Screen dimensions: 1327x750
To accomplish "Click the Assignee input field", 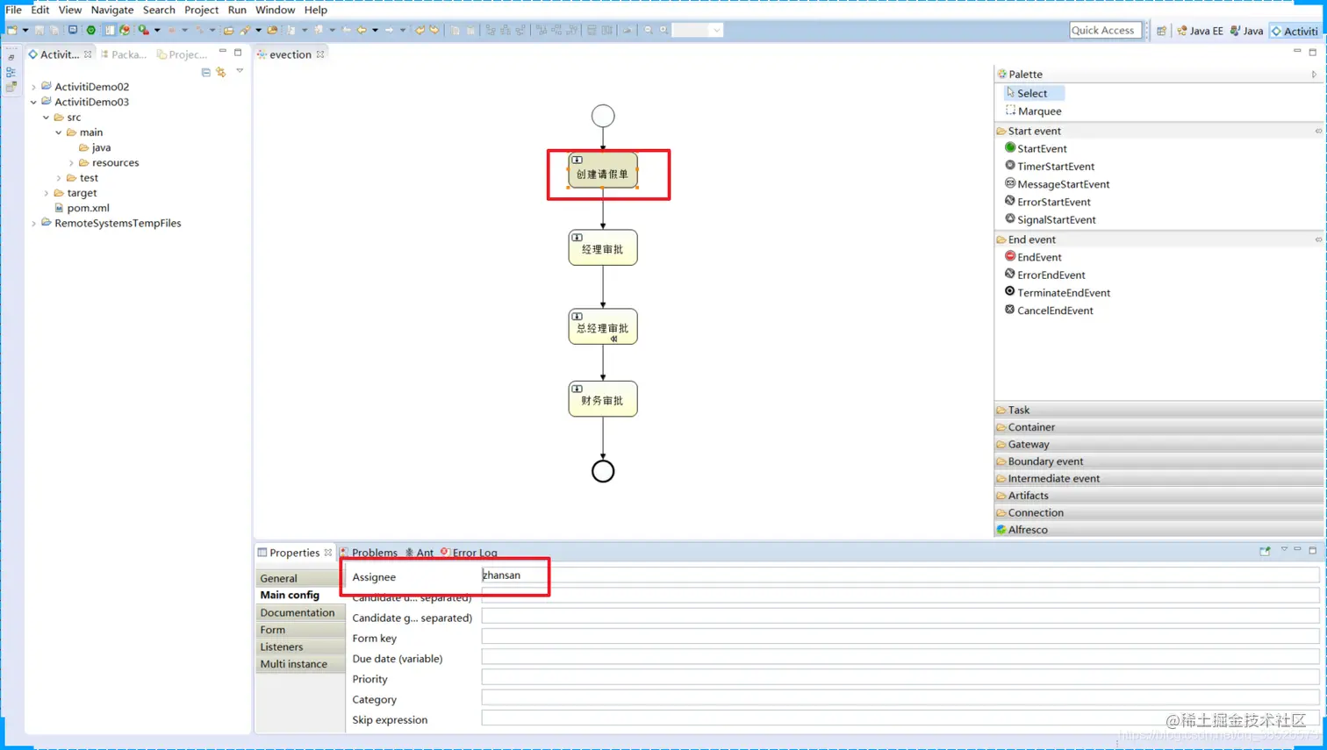I will pyautogui.click(x=900, y=575).
